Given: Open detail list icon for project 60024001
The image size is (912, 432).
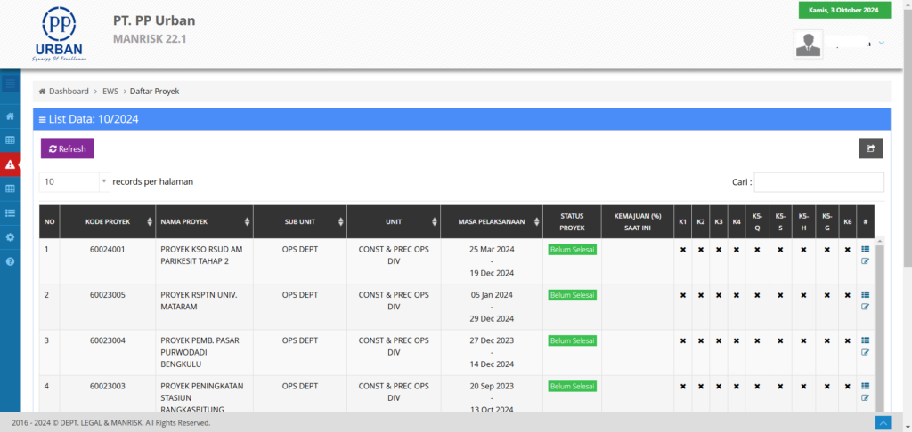Looking at the screenshot, I should tap(865, 249).
